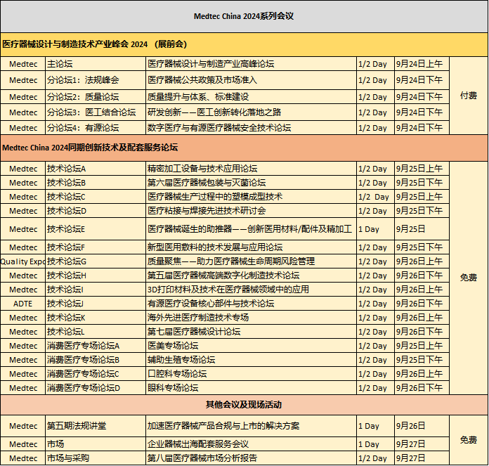Viewport: 489px width, 466px height.
Task: Select the '技术论坛E' cell
Action: [96, 229]
